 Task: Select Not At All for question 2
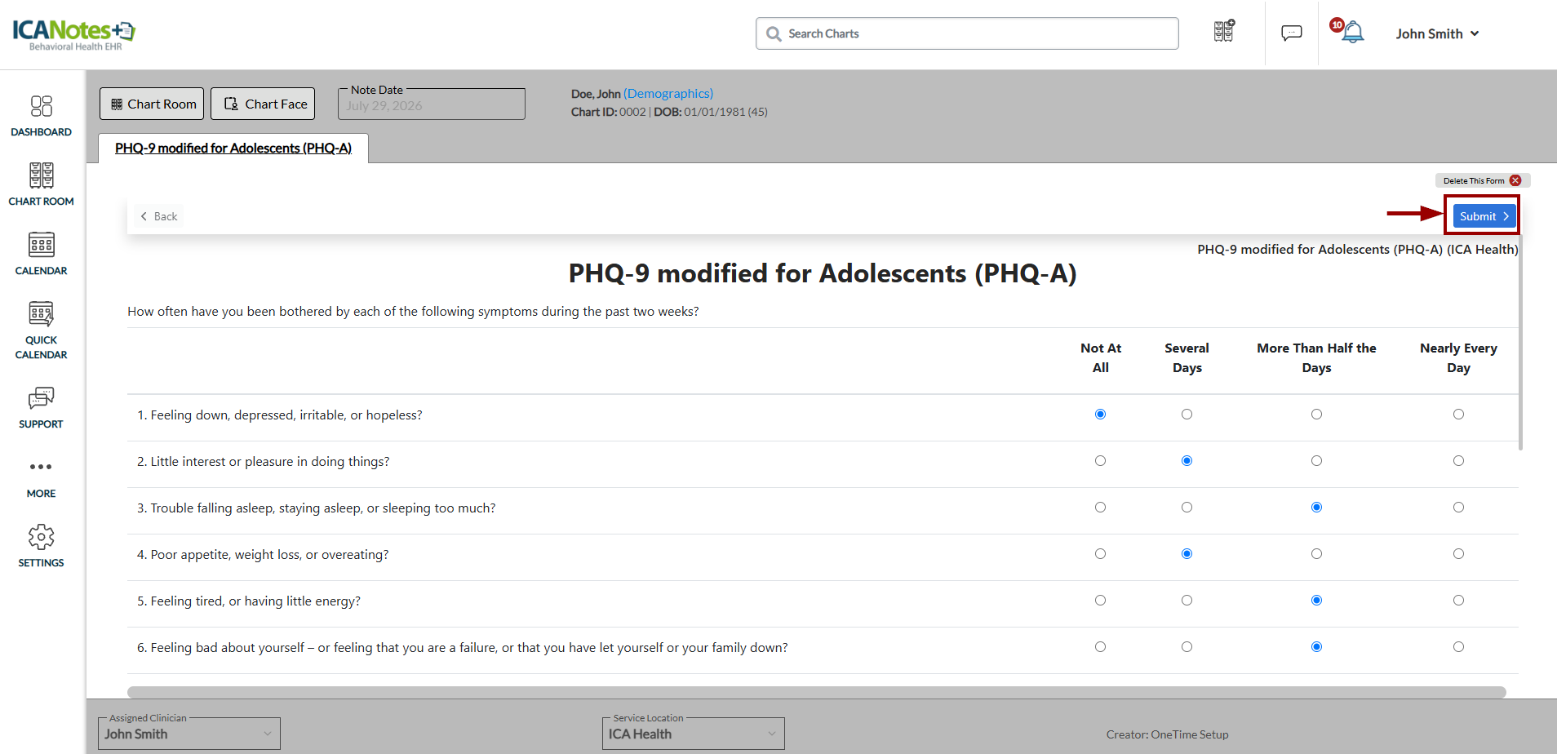point(1100,461)
